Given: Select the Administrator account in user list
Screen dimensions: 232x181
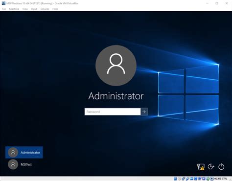Looking at the screenshot, I should pyautogui.click(x=24, y=152).
